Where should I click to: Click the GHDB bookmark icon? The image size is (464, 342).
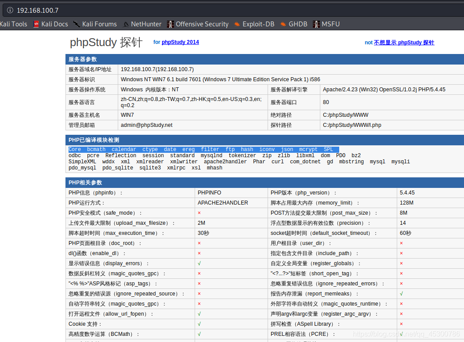(x=283, y=24)
